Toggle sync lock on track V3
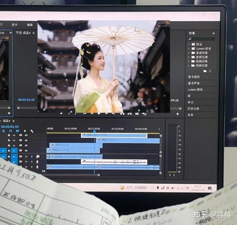This screenshot has width=237, height=225. point(21,140)
